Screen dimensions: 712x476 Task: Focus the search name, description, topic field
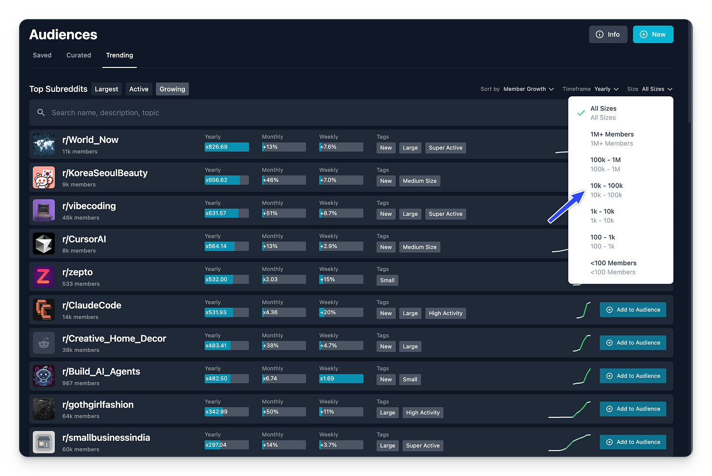pyautogui.click(x=299, y=112)
